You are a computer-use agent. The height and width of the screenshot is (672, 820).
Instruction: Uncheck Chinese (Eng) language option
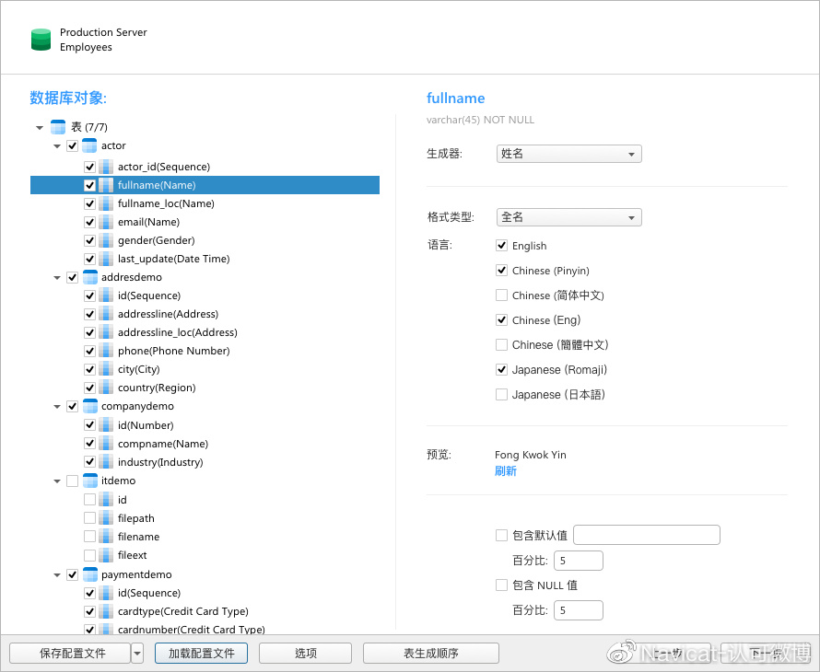click(501, 319)
